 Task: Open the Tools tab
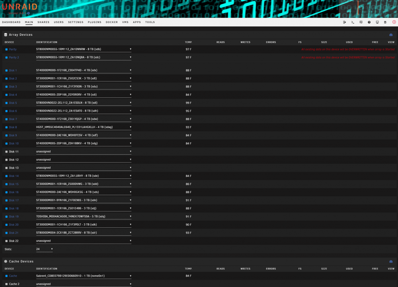[150, 22]
